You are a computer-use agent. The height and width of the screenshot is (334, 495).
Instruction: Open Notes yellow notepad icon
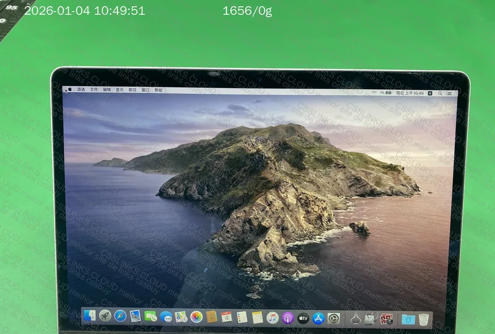(257, 317)
